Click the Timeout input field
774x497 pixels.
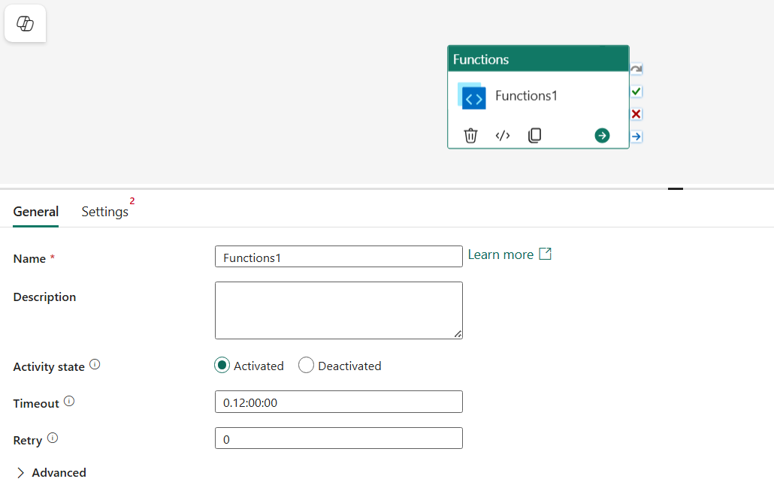pyautogui.click(x=339, y=402)
